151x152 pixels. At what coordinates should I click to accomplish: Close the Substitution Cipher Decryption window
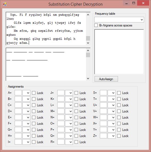(143, 3)
